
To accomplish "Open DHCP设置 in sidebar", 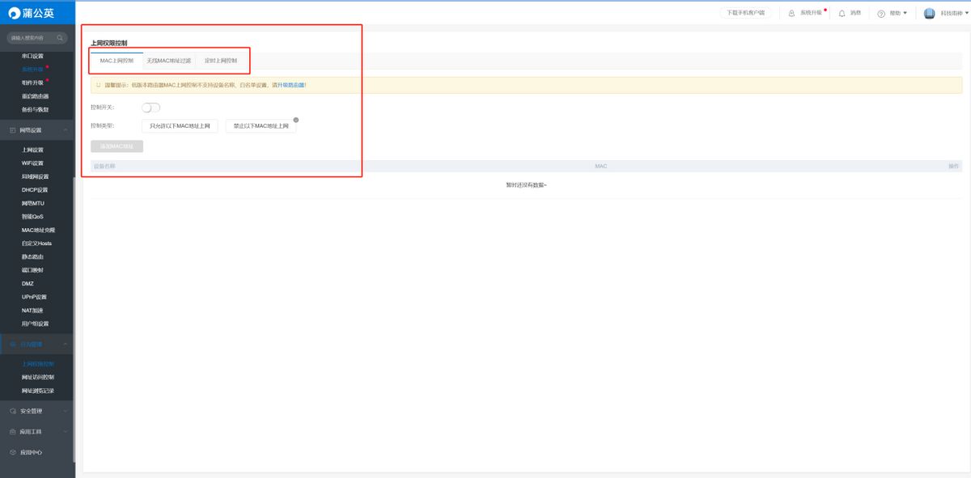I will coord(35,190).
